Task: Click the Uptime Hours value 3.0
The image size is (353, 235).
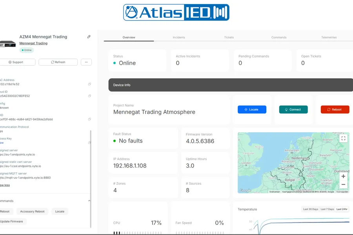Action: (x=190, y=166)
